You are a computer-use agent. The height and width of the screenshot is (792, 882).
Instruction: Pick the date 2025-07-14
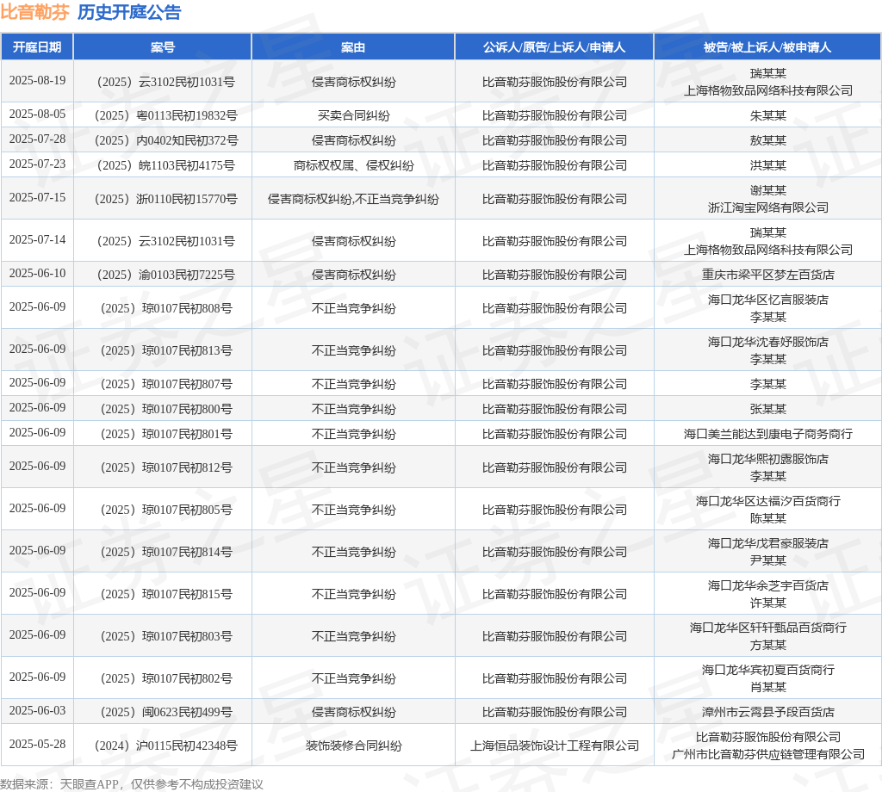(x=37, y=240)
